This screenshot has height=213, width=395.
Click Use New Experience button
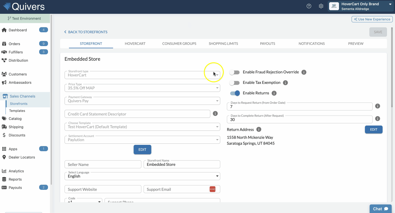coord(372,19)
